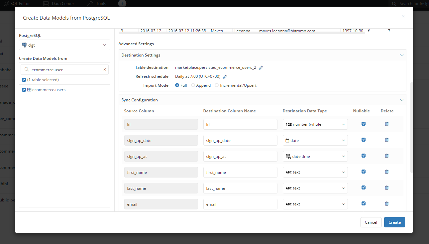Click the dialog vertical scrollbar
429x244 pixels.
pos(411,127)
